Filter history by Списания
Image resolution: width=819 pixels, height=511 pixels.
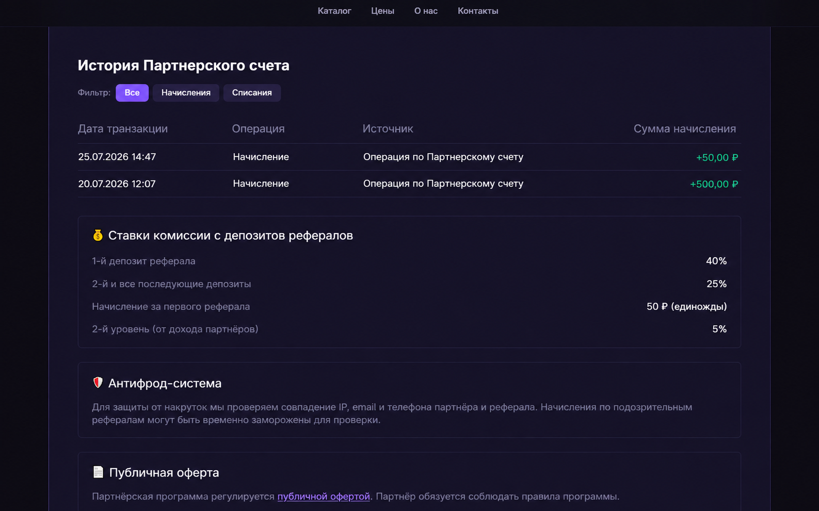tap(252, 93)
